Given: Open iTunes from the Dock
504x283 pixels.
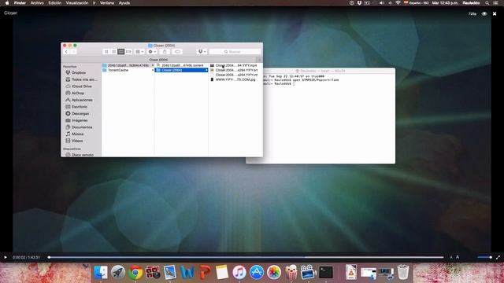Looking at the screenshot, I should click(239, 273).
